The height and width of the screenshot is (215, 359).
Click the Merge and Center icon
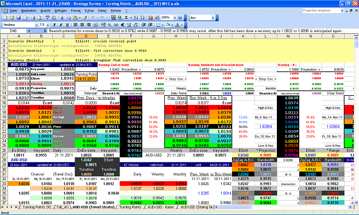pyautogui.click(x=95, y=25)
